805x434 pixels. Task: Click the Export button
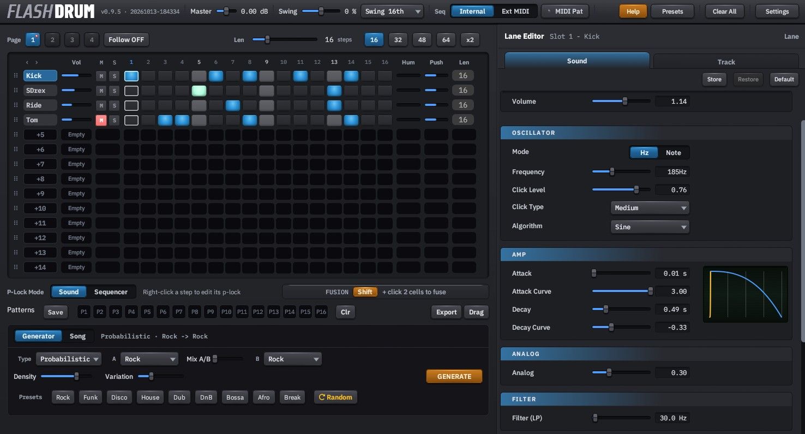pyautogui.click(x=446, y=312)
